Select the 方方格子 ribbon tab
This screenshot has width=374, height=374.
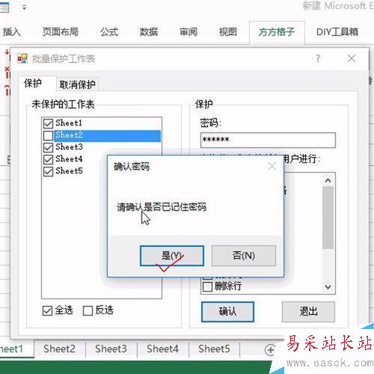(x=277, y=32)
